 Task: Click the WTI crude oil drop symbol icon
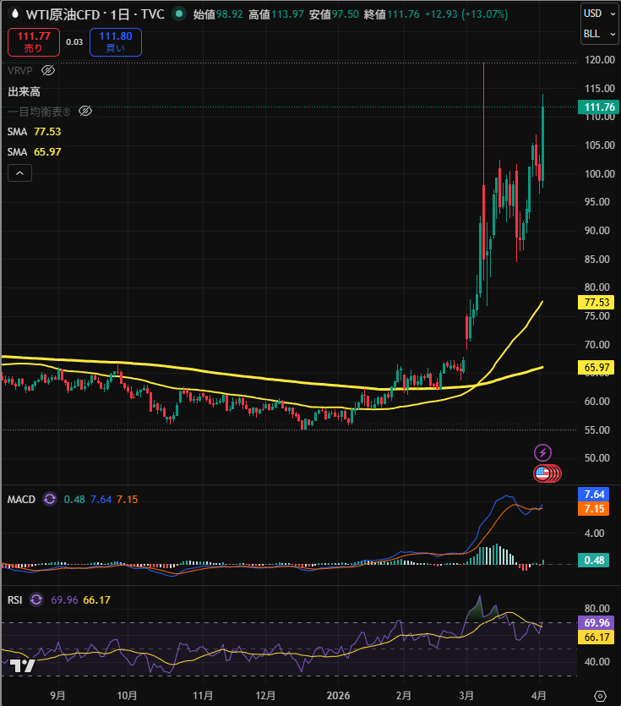coord(14,14)
